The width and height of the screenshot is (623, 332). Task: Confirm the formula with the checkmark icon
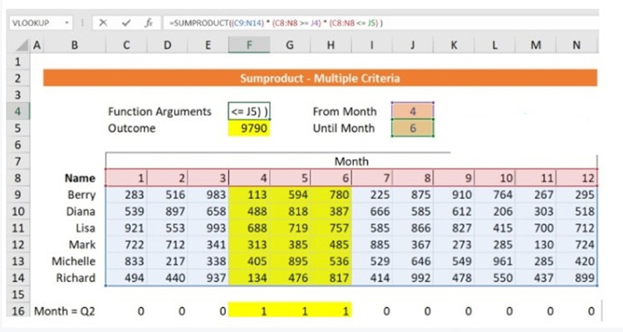pos(126,23)
